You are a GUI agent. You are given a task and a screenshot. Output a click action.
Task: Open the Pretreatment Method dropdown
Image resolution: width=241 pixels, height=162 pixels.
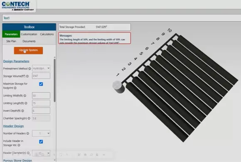[x=41, y=68]
